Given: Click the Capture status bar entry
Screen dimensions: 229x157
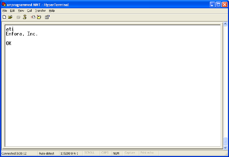Looking at the screenshot, I should [x=130, y=153].
